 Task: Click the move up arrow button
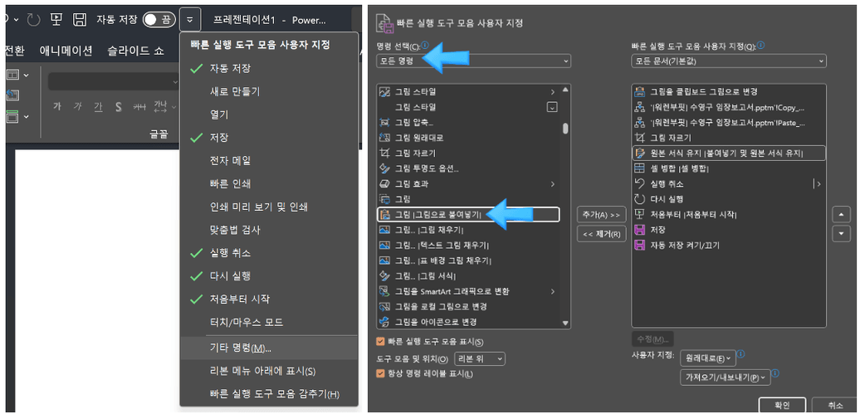click(x=842, y=214)
